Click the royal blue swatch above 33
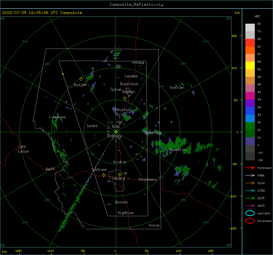Image resolution: width=273 pixels, height=255 pixels. [x=250, y=111]
